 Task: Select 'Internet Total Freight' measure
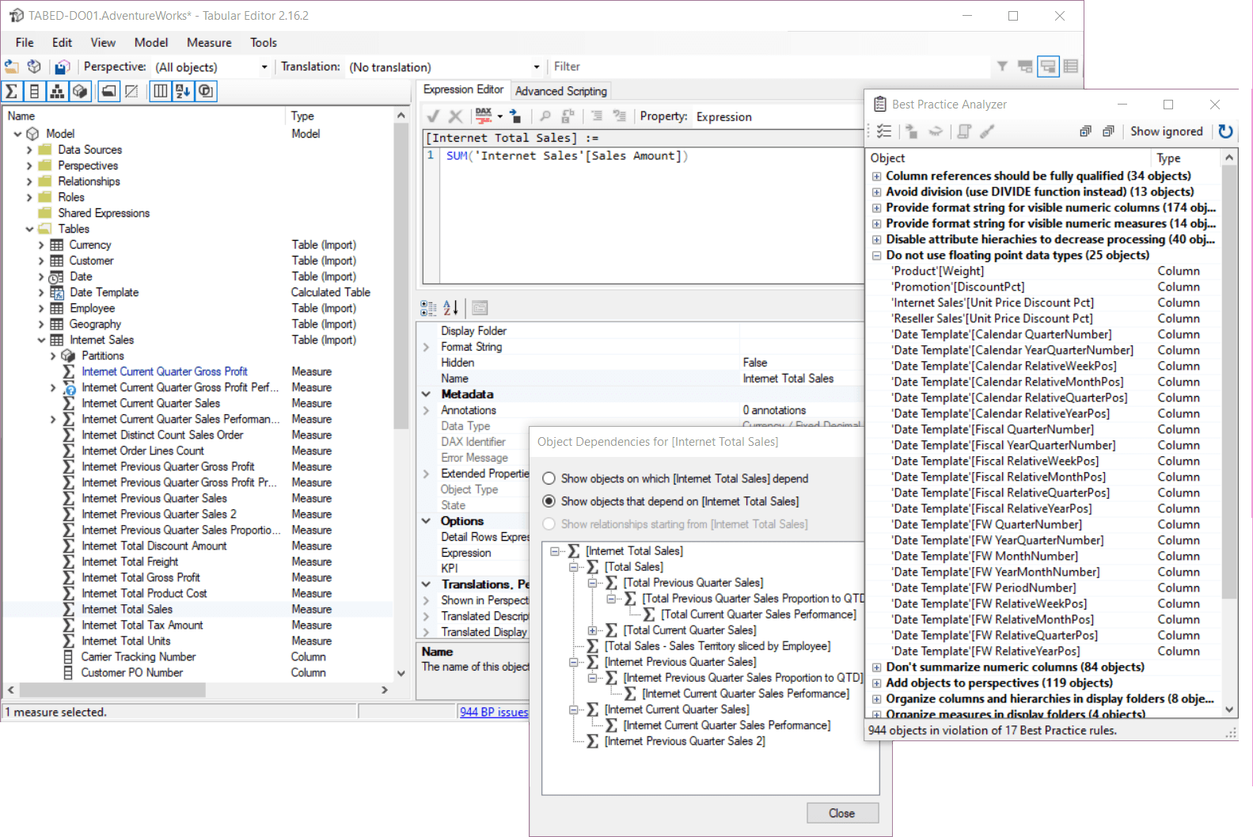click(x=130, y=561)
